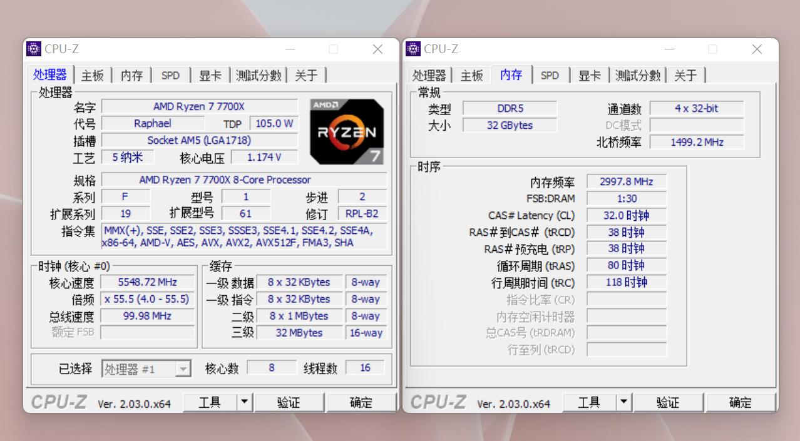Select 处理器 tab in left CPU-Z window
The width and height of the screenshot is (800, 441).
click(50, 74)
